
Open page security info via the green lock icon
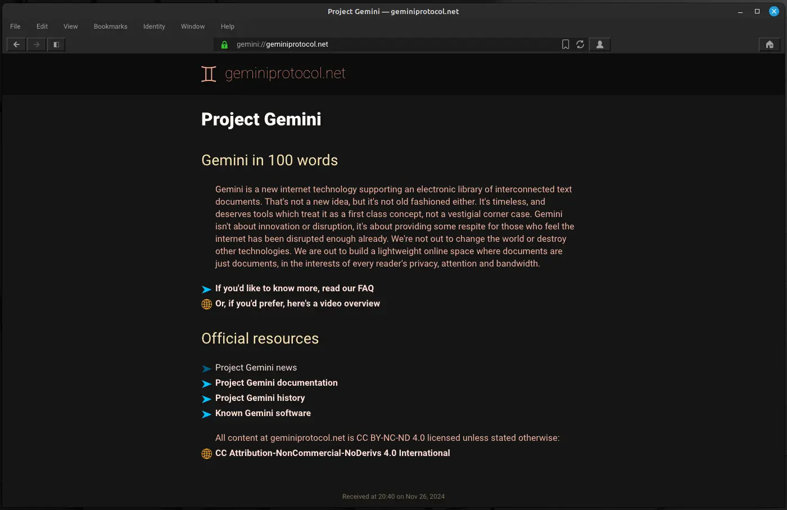click(224, 44)
